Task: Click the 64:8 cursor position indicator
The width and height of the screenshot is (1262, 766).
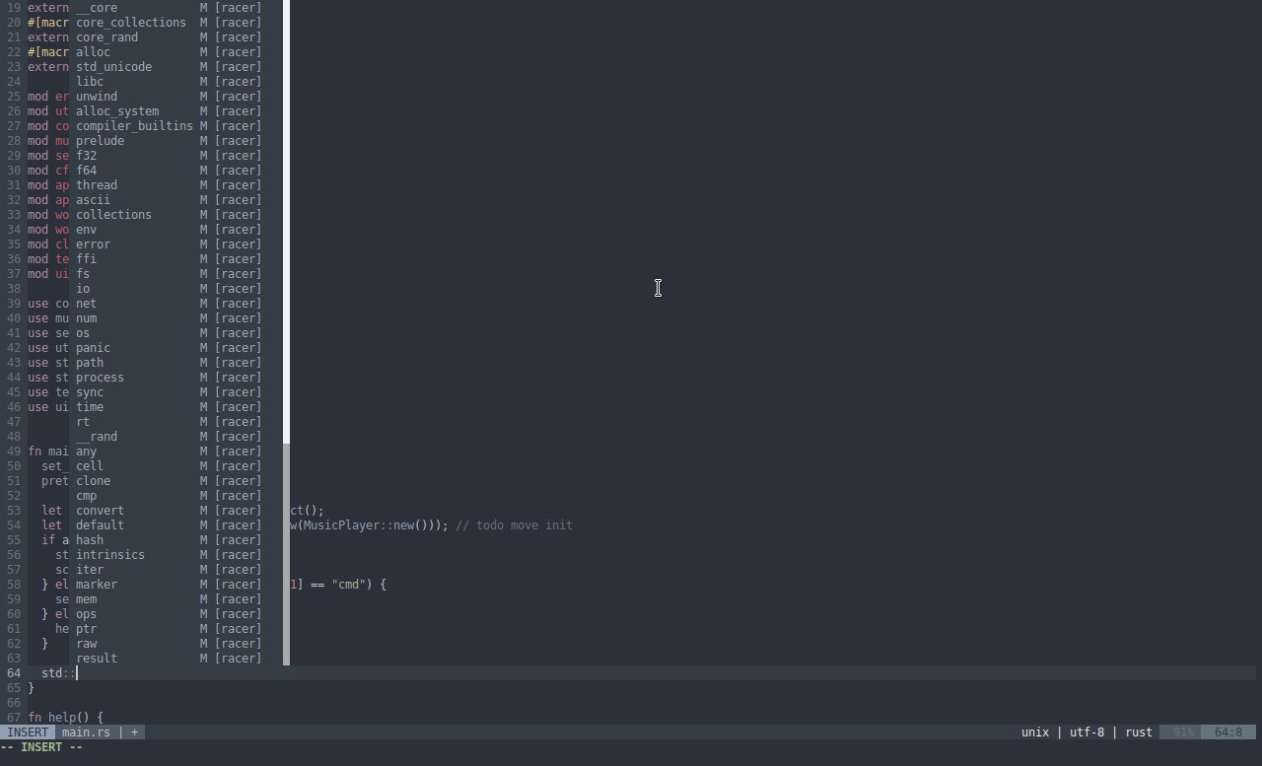Action: click(1228, 732)
